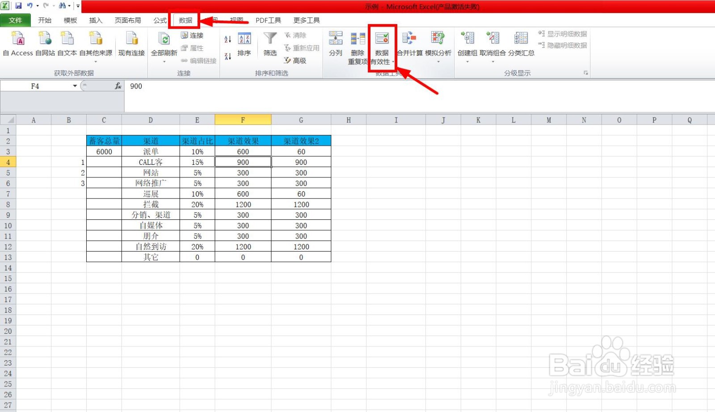
Task: Open other sources dropdown (自其他来源)
Action: (96, 47)
